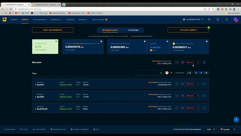Switch to Статистика tab
Image resolution: width=241 pixels, height=136 pixels.
click(133, 30)
